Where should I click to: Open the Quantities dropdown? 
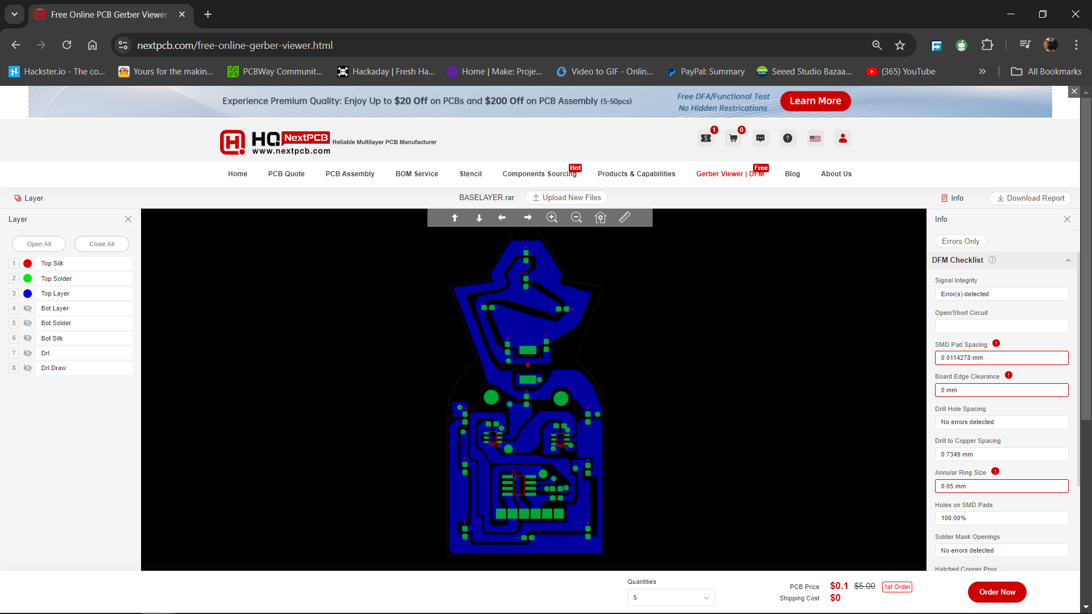click(671, 598)
